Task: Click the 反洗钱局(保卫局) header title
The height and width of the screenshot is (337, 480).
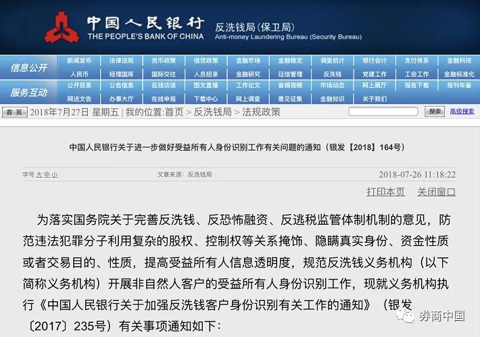Action: 255,27
